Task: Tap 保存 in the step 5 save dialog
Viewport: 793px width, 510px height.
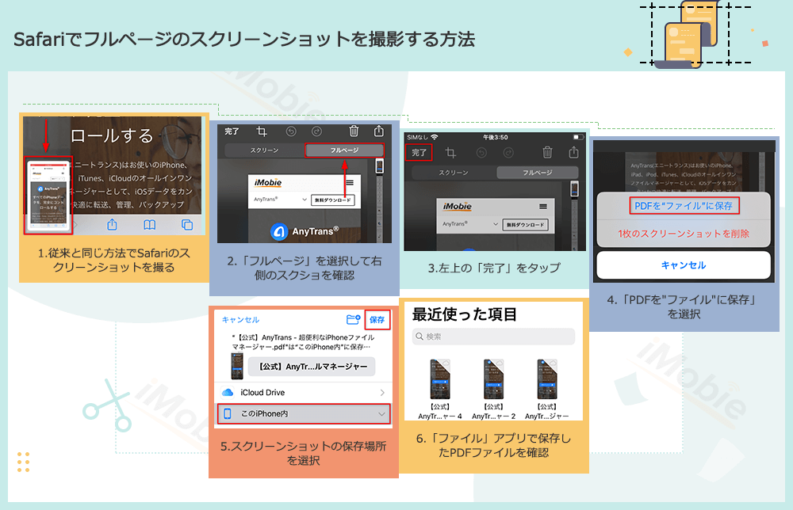Action: (x=377, y=320)
